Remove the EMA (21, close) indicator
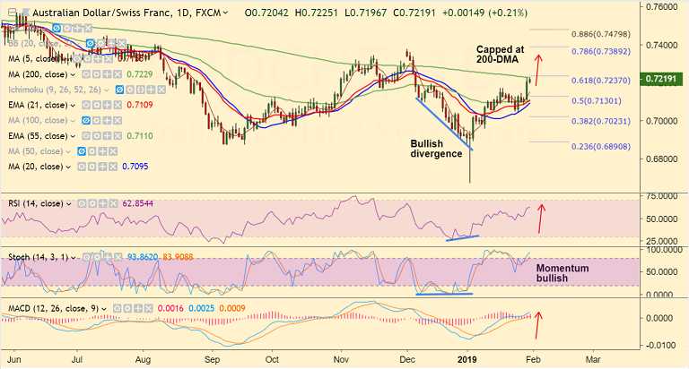This screenshot has height=369, width=689. [118, 106]
